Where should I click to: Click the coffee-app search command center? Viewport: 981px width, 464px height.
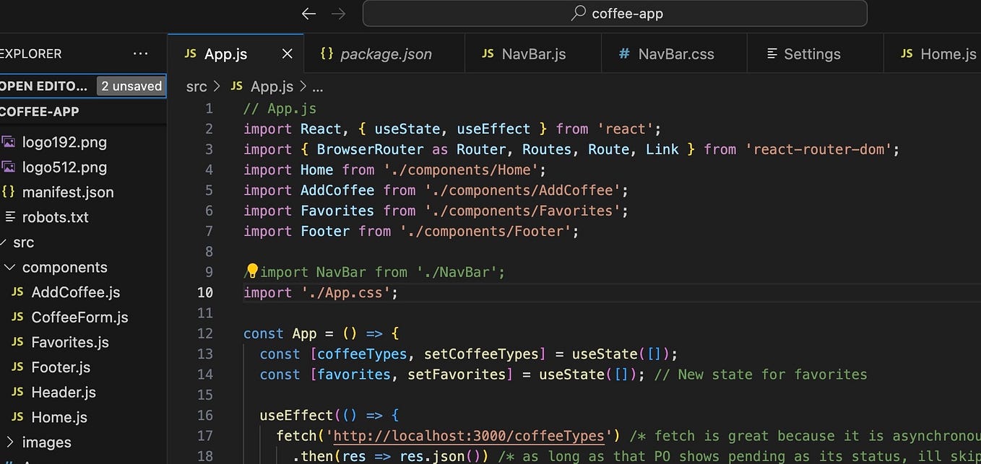coord(615,13)
